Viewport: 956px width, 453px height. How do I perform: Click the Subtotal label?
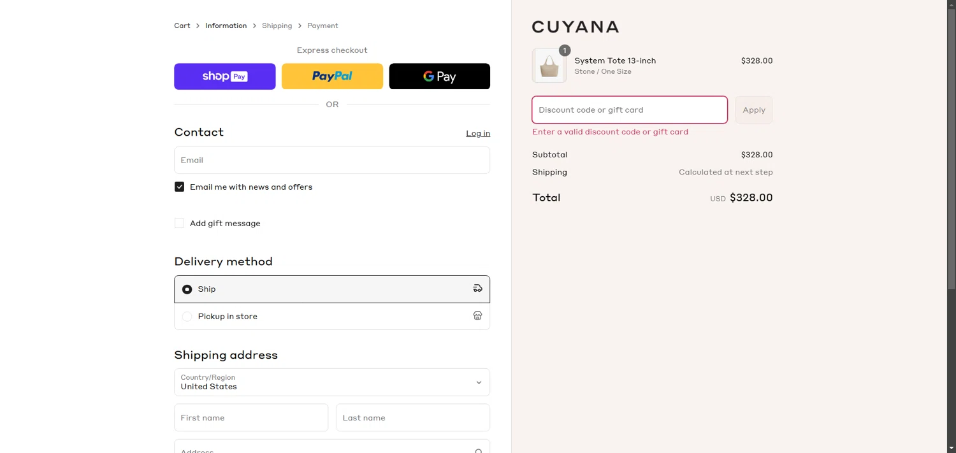point(549,155)
